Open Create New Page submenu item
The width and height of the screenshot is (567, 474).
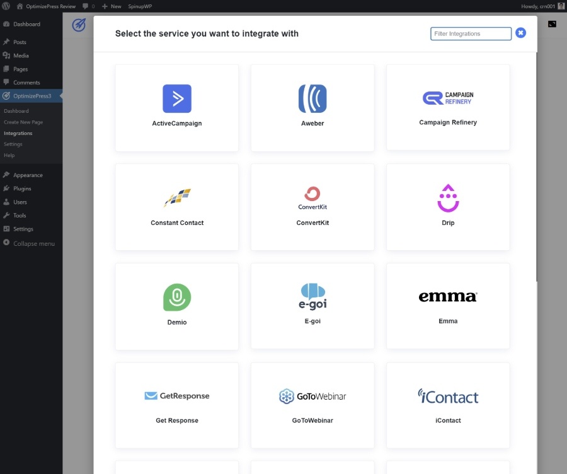click(23, 122)
